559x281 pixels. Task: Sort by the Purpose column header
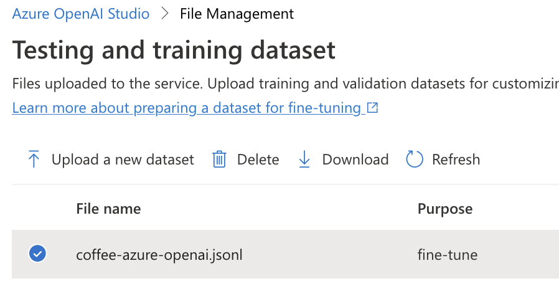[445, 209]
